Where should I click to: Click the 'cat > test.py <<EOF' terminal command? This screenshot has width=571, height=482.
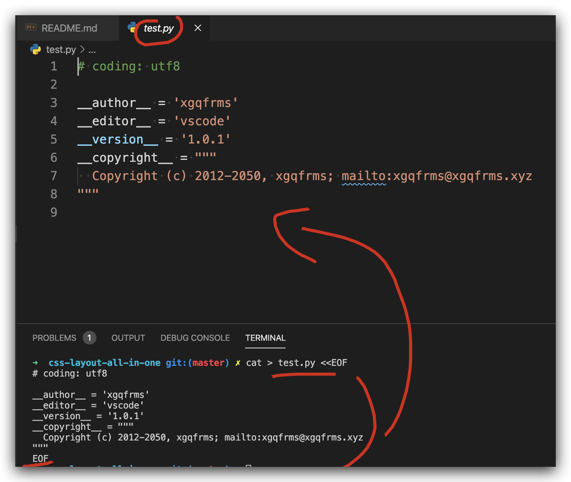click(297, 363)
